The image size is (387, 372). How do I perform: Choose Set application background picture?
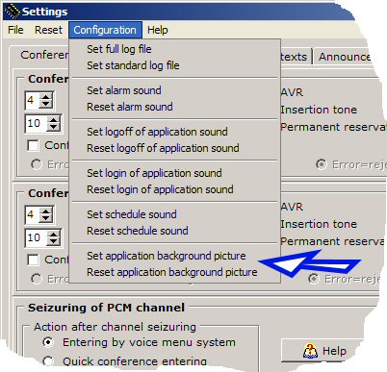point(167,256)
